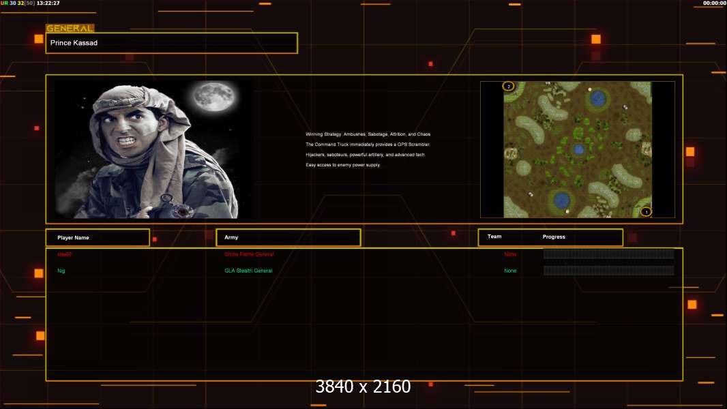Click start position marker 1 on the map
The image size is (727, 409).
pyautogui.click(x=646, y=212)
